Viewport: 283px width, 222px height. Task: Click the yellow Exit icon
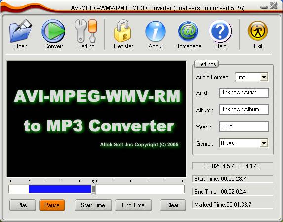[258, 31]
